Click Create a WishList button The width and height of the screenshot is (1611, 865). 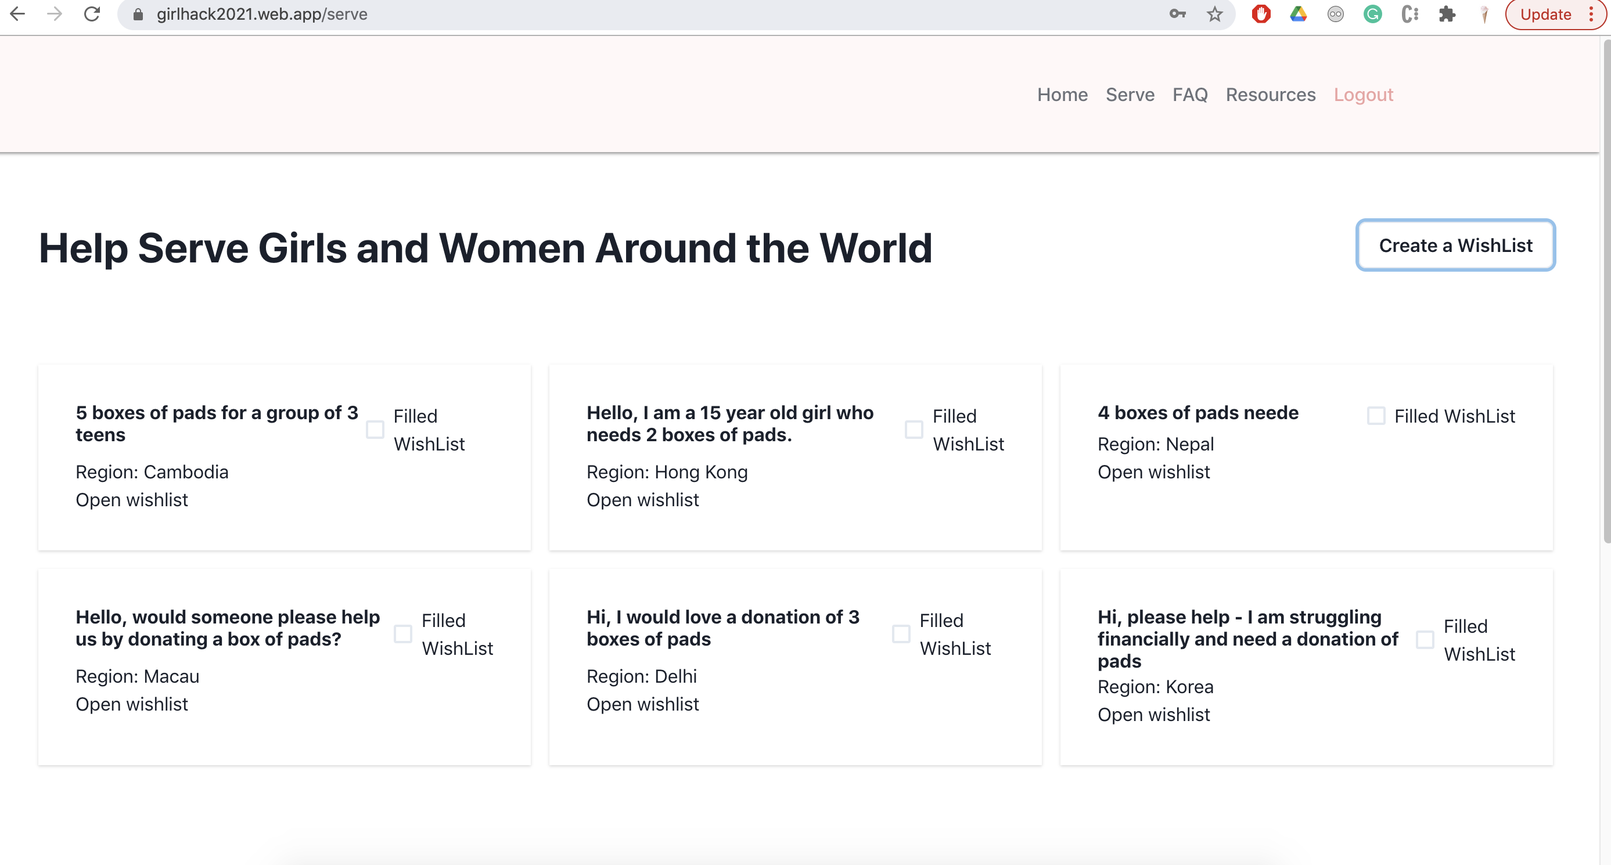coord(1455,245)
